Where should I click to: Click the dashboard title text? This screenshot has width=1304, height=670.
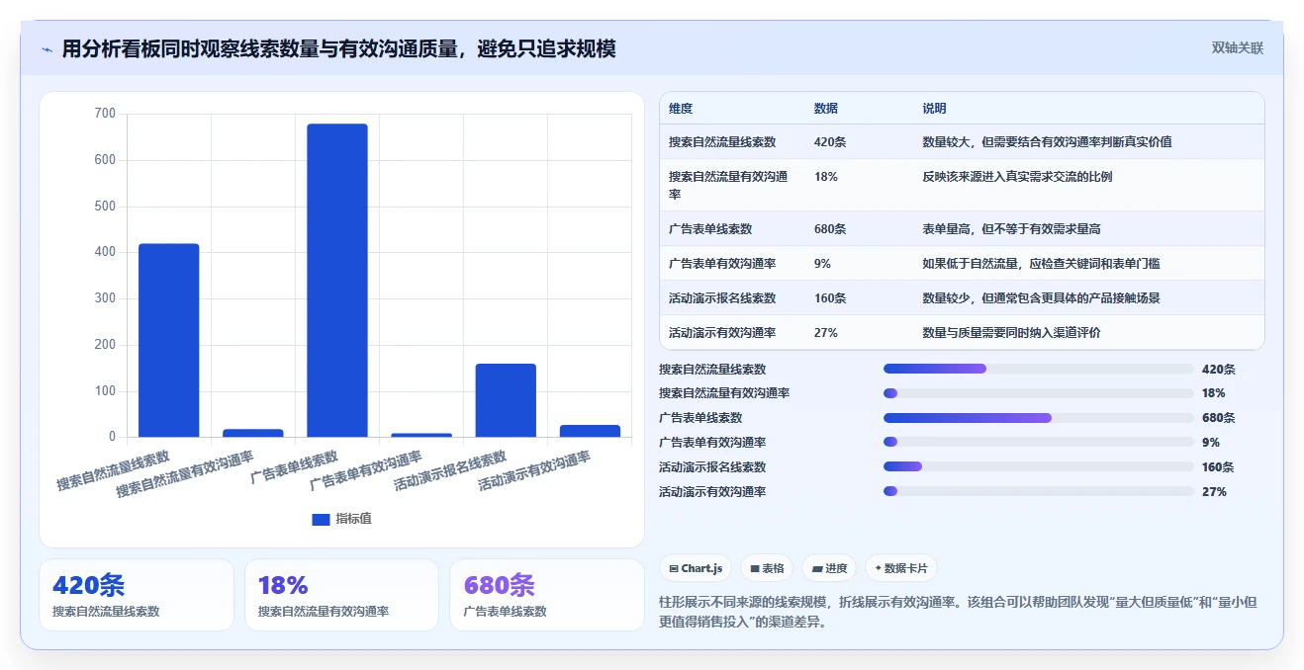pos(339,48)
